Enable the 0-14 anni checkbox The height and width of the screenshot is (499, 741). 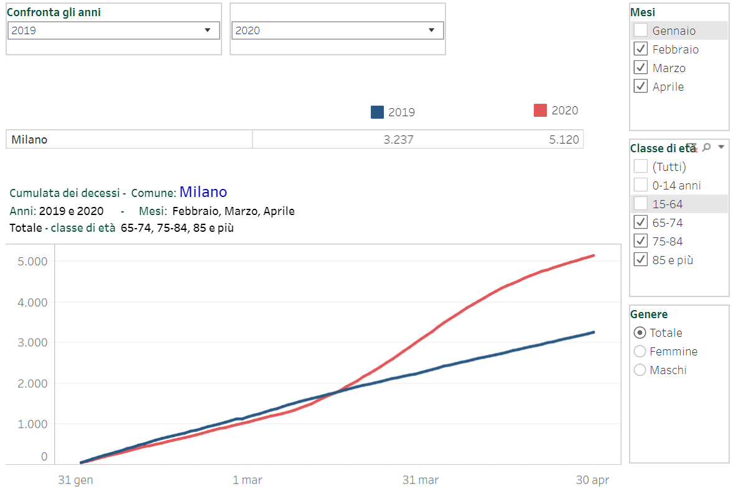pos(640,185)
